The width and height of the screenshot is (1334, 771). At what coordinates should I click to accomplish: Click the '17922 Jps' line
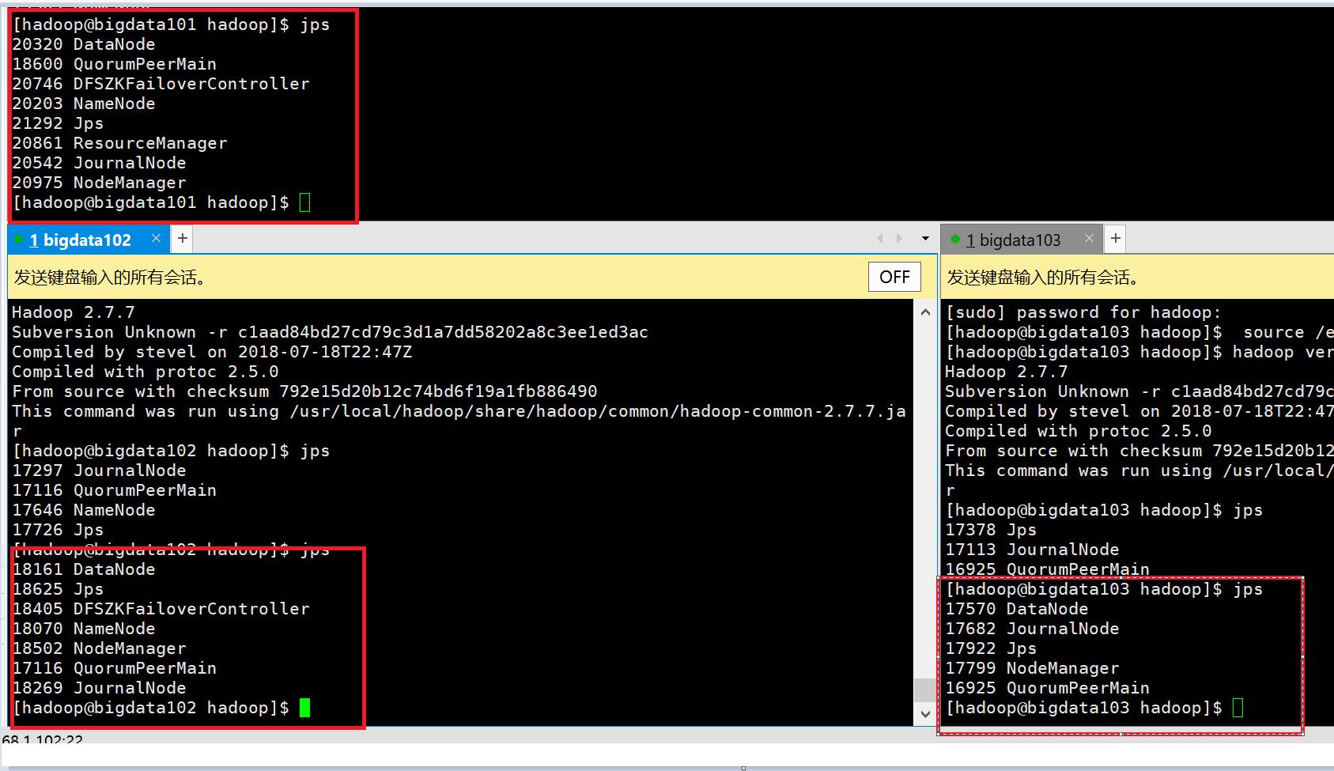click(991, 648)
